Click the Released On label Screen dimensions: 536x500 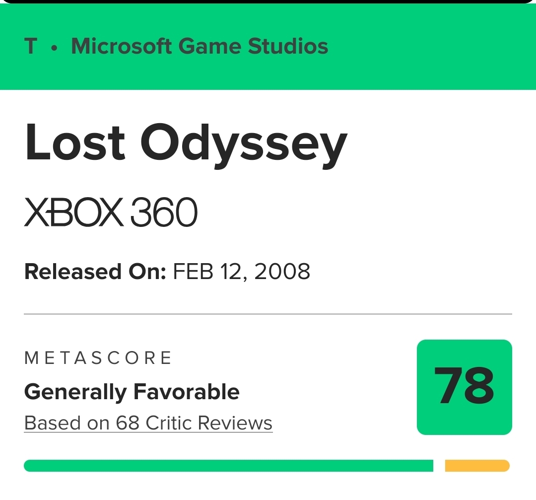[x=95, y=272]
